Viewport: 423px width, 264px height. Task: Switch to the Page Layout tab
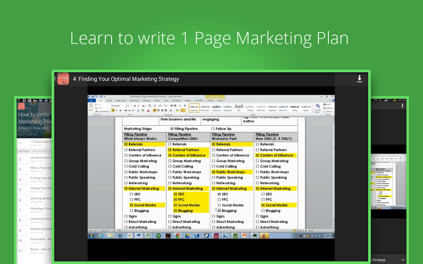point(121,100)
